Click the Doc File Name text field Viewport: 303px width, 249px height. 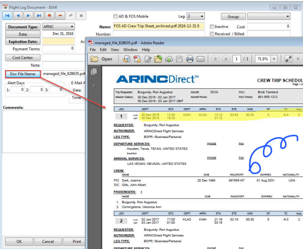[64, 73]
